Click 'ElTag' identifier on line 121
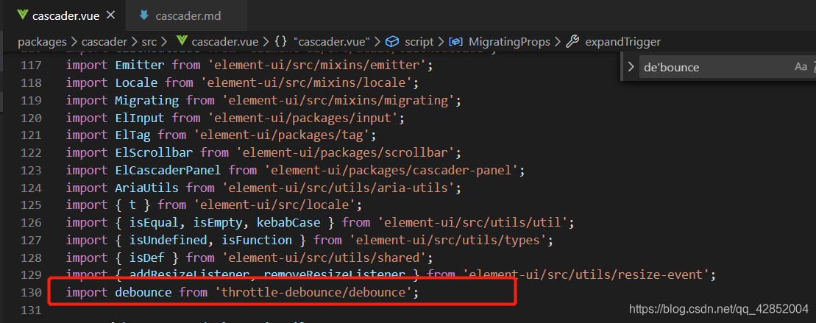Image resolution: width=816 pixels, height=323 pixels. 133,135
